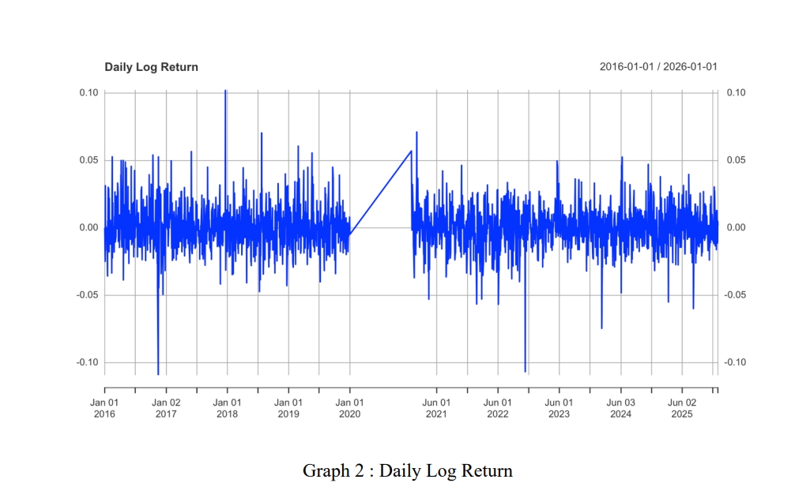The height and width of the screenshot is (498, 810).
Task: Click the -0.10 label on left y-axis
Action: (87, 362)
